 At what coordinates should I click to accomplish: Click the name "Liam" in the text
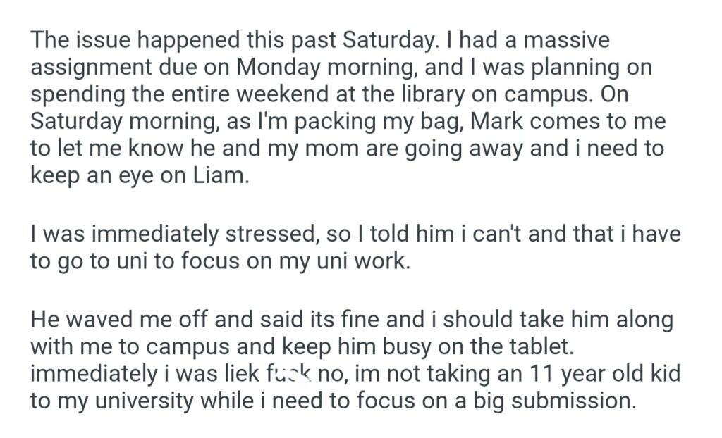click(x=220, y=175)
